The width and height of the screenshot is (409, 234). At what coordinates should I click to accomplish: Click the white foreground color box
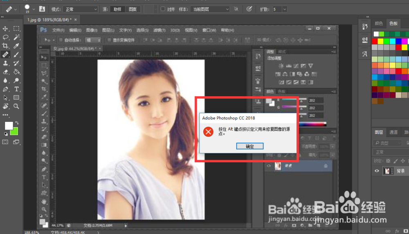coord(8,126)
